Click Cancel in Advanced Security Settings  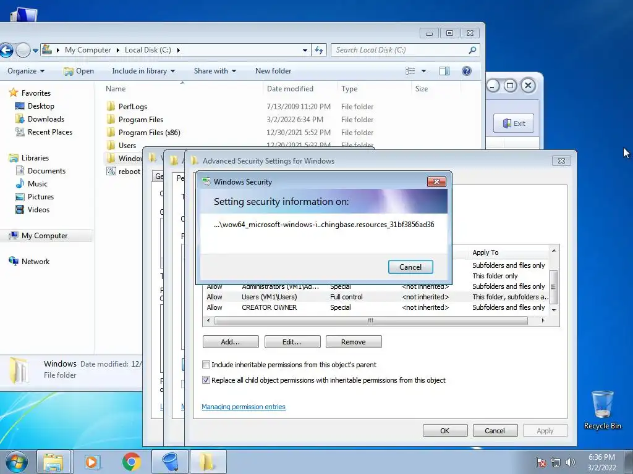[x=495, y=431]
